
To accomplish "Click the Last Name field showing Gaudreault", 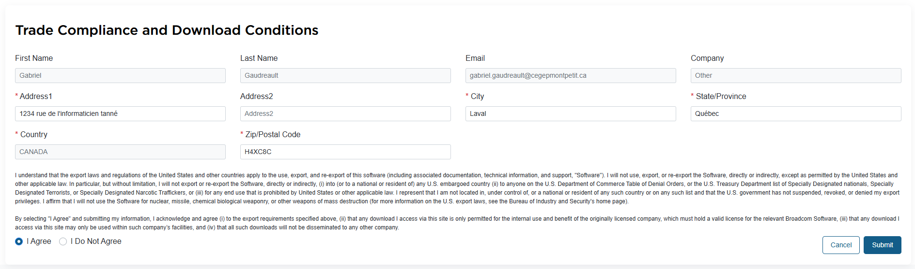I will pos(345,75).
